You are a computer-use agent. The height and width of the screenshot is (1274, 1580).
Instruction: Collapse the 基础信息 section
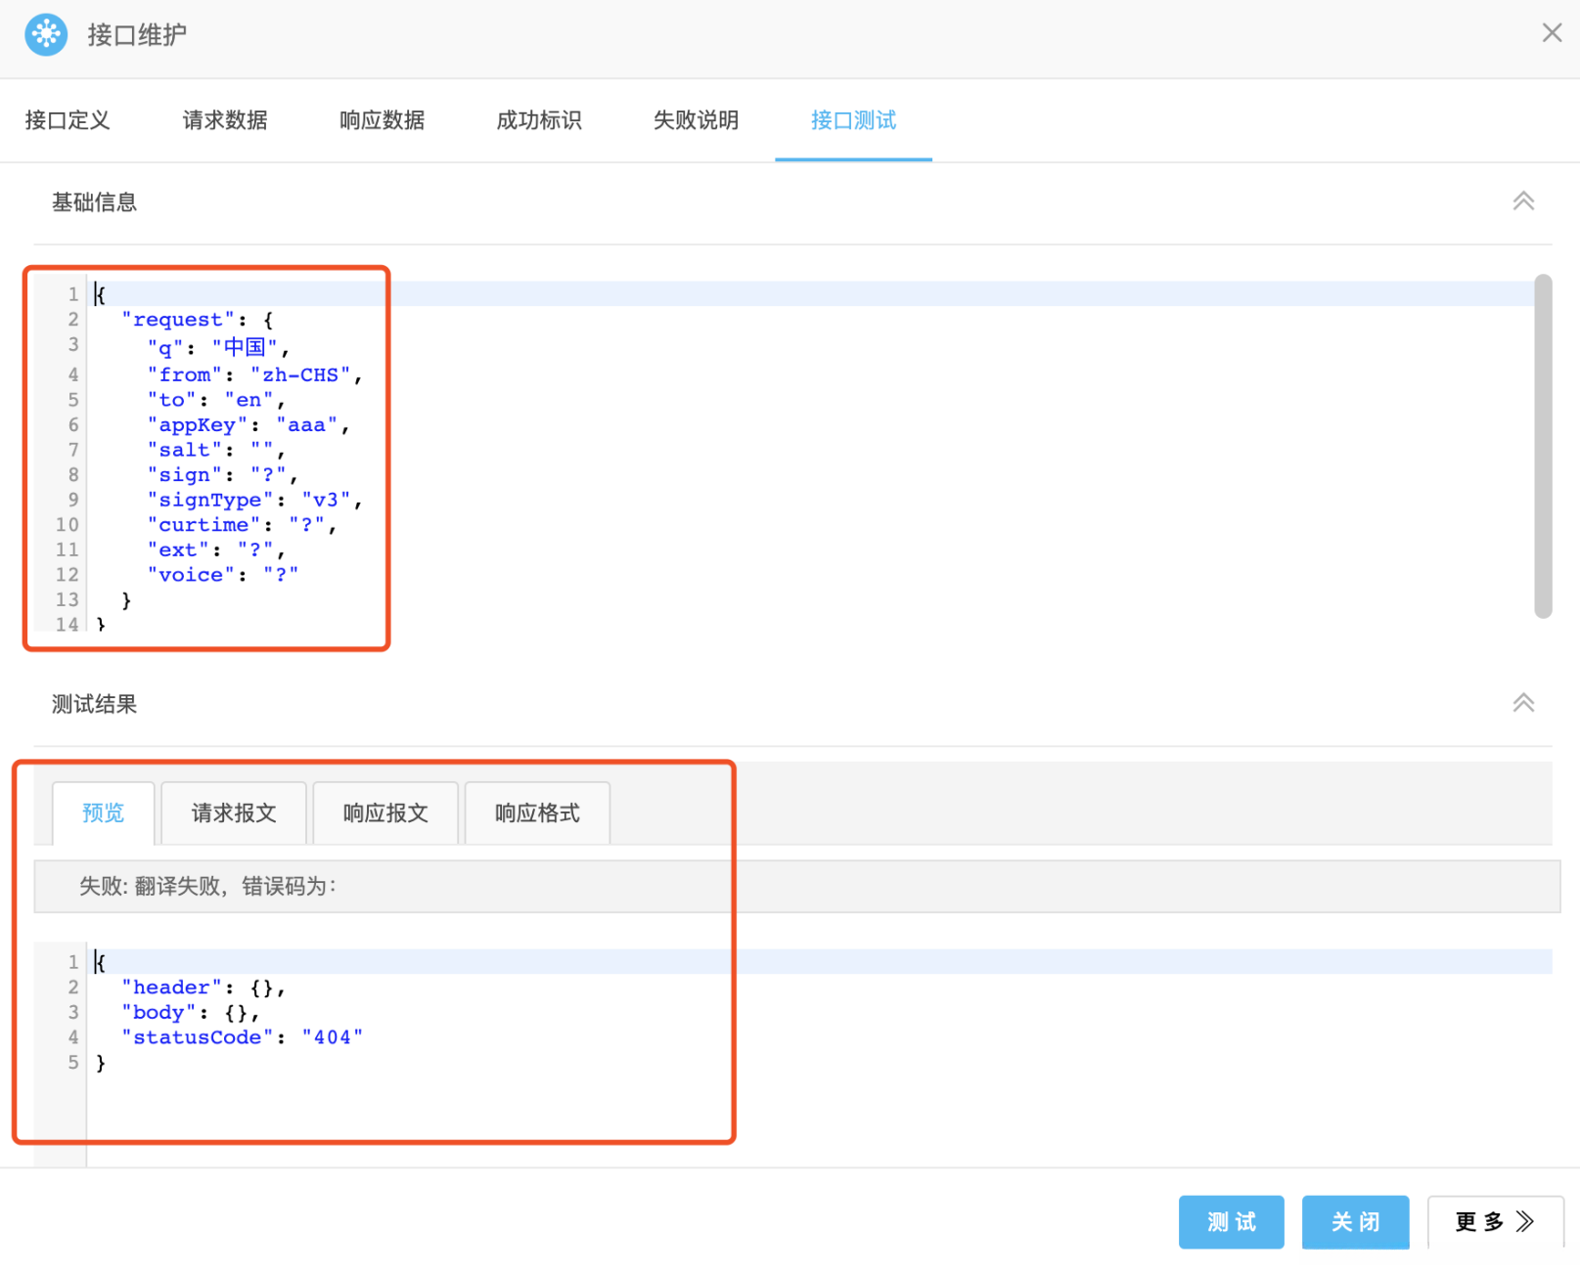[1523, 201]
